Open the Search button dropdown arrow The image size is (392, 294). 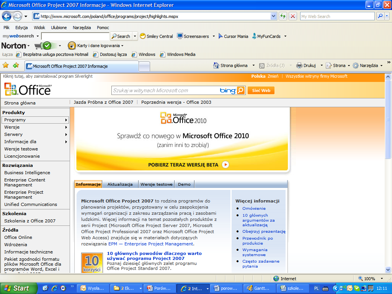[x=135, y=36]
